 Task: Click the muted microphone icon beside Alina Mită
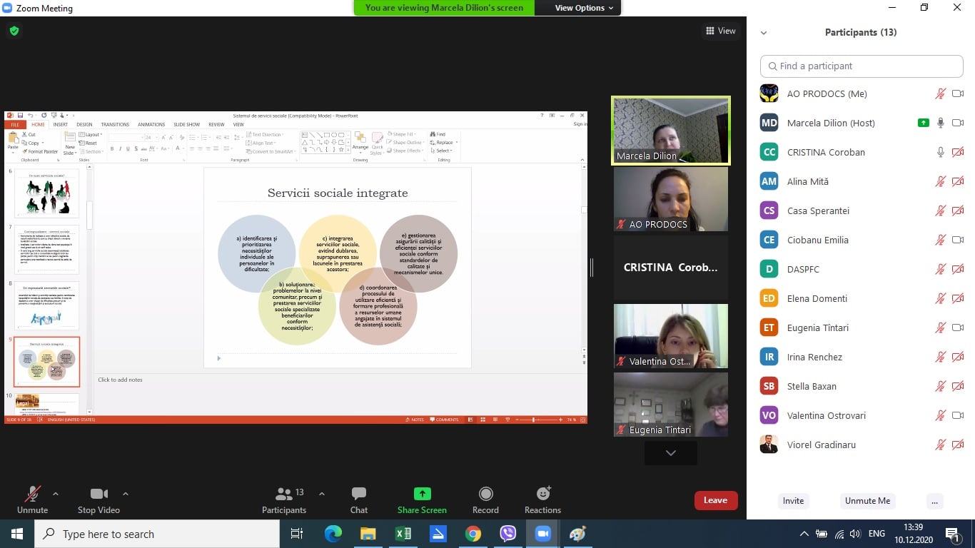point(941,181)
